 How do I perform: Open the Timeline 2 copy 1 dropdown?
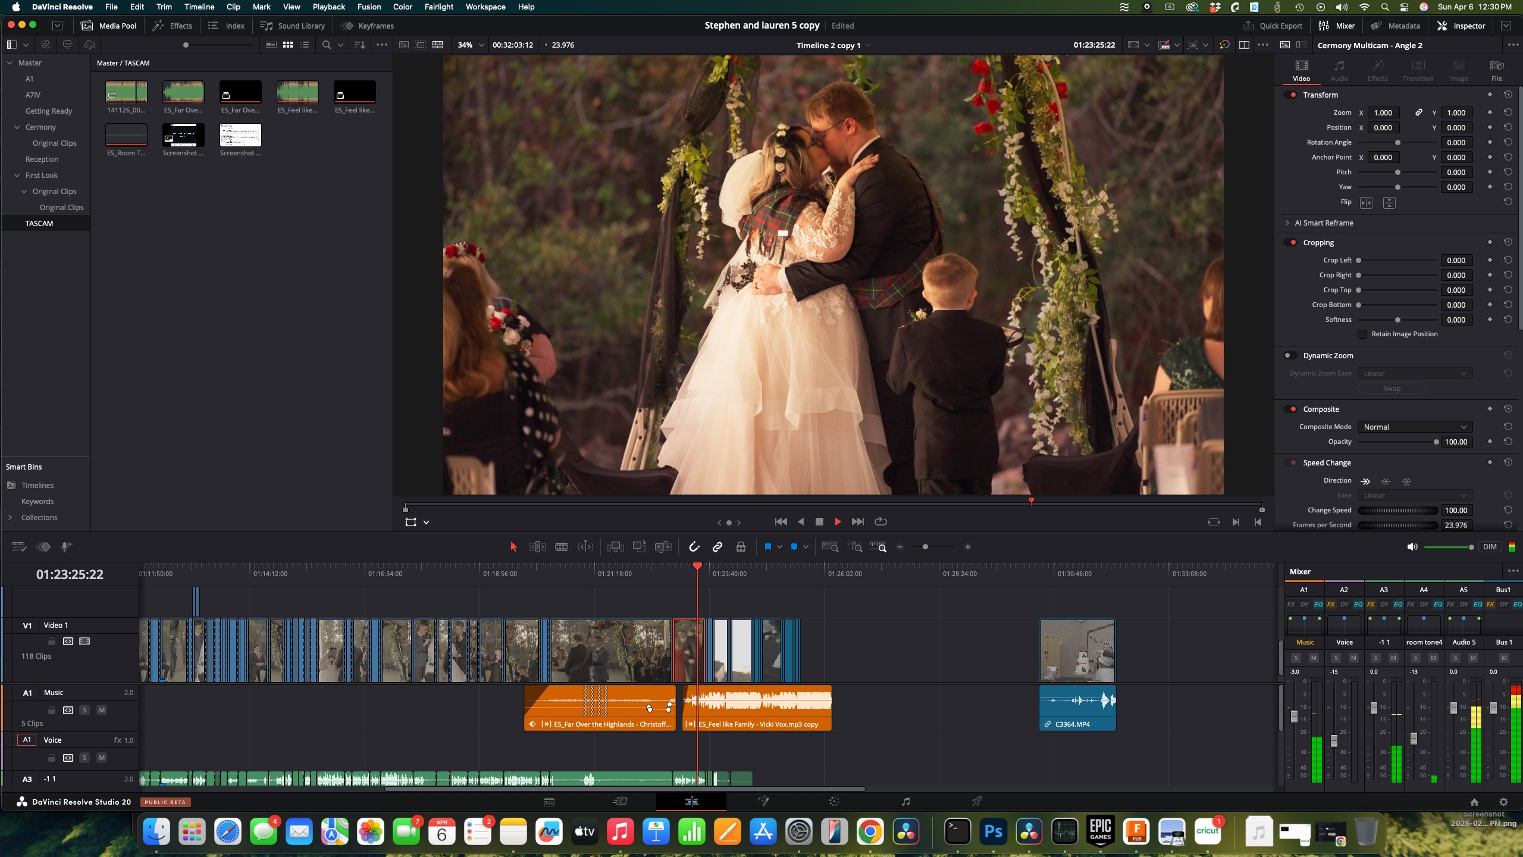[833, 45]
